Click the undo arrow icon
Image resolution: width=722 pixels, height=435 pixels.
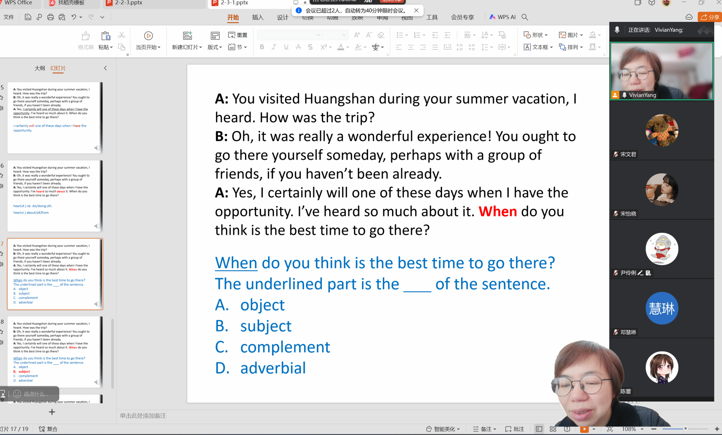(x=74, y=17)
